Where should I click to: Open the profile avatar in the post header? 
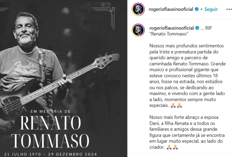pos(138,9)
